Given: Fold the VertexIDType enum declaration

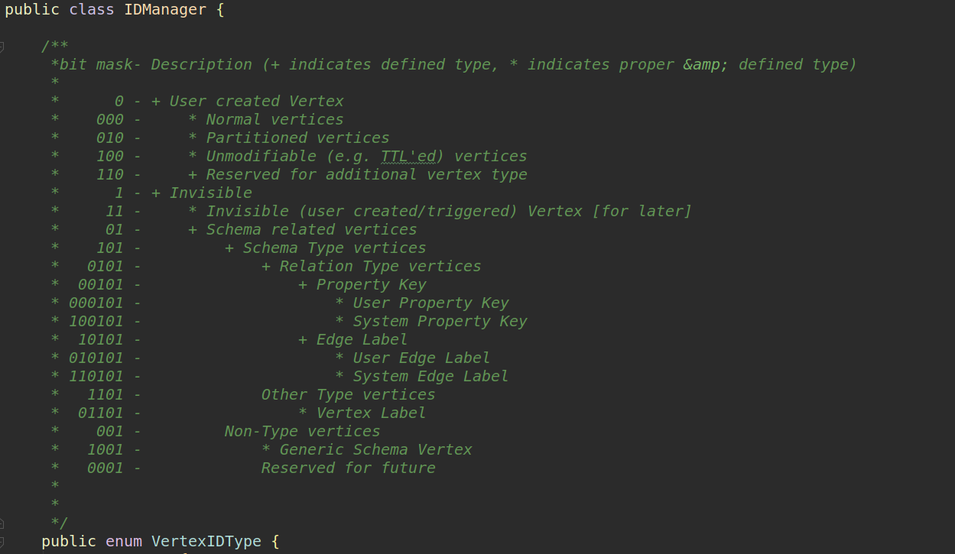Looking at the screenshot, I should [2, 543].
